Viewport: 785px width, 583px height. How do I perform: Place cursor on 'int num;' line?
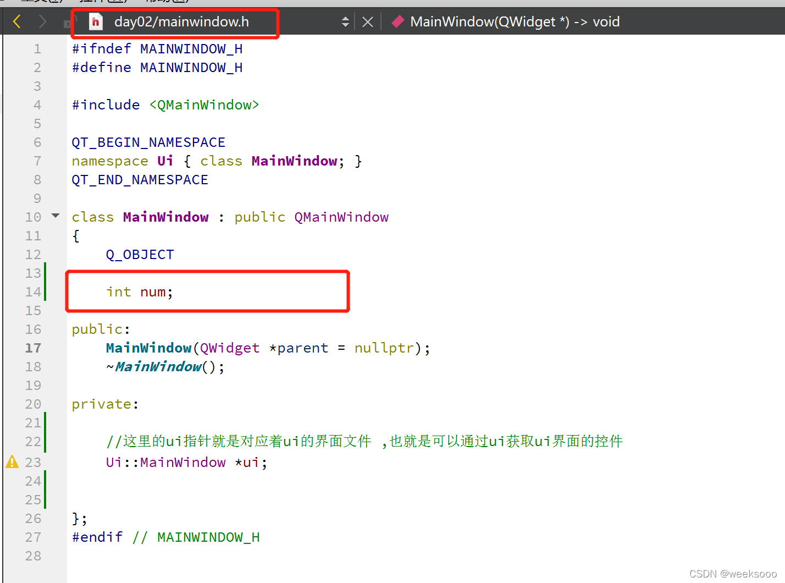click(x=140, y=292)
